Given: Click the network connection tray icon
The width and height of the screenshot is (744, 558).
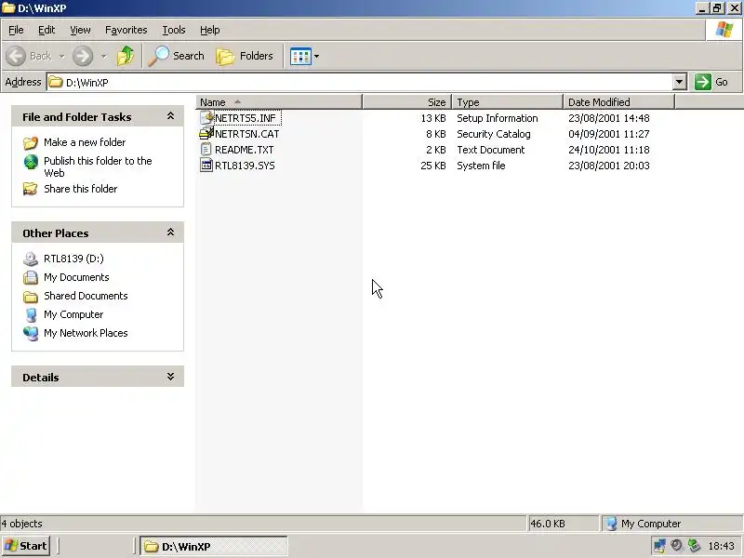Looking at the screenshot, I should point(659,546).
